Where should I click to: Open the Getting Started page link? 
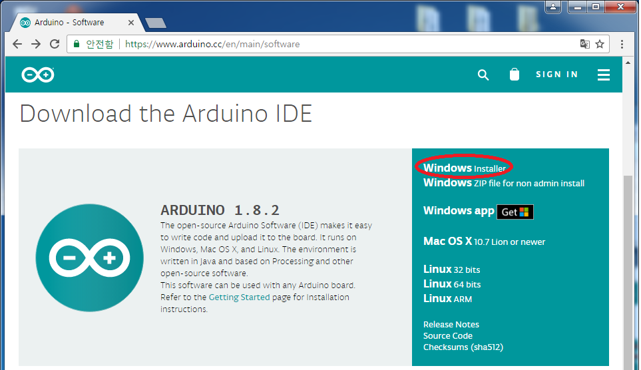(x=239, y=297)
